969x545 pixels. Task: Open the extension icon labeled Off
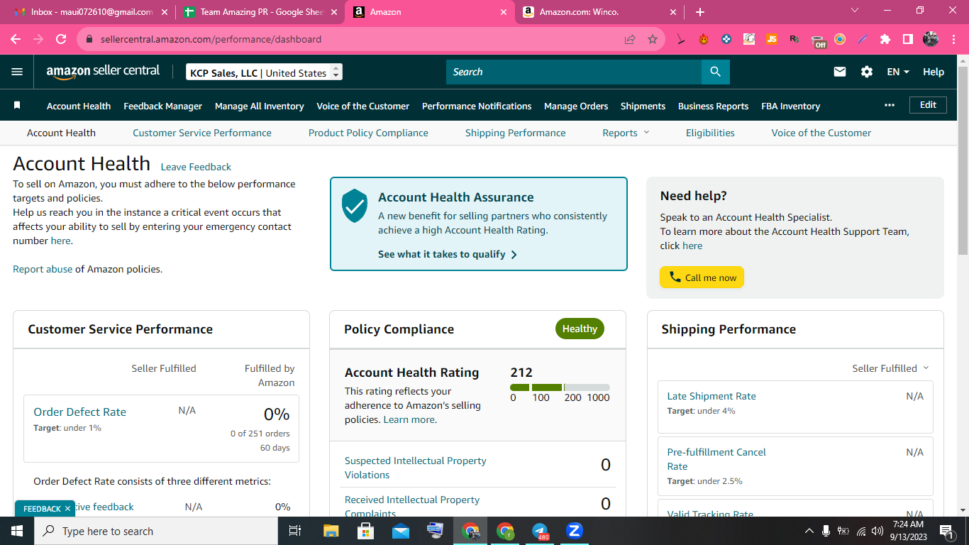pos(818,40)
